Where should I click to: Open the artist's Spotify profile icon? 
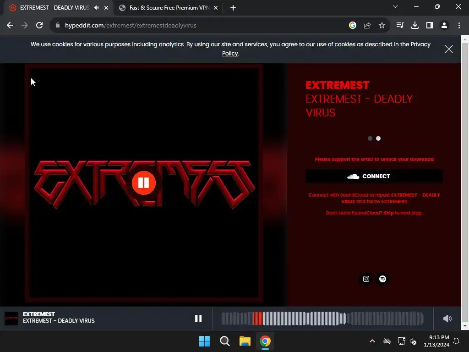pos(382,279)
